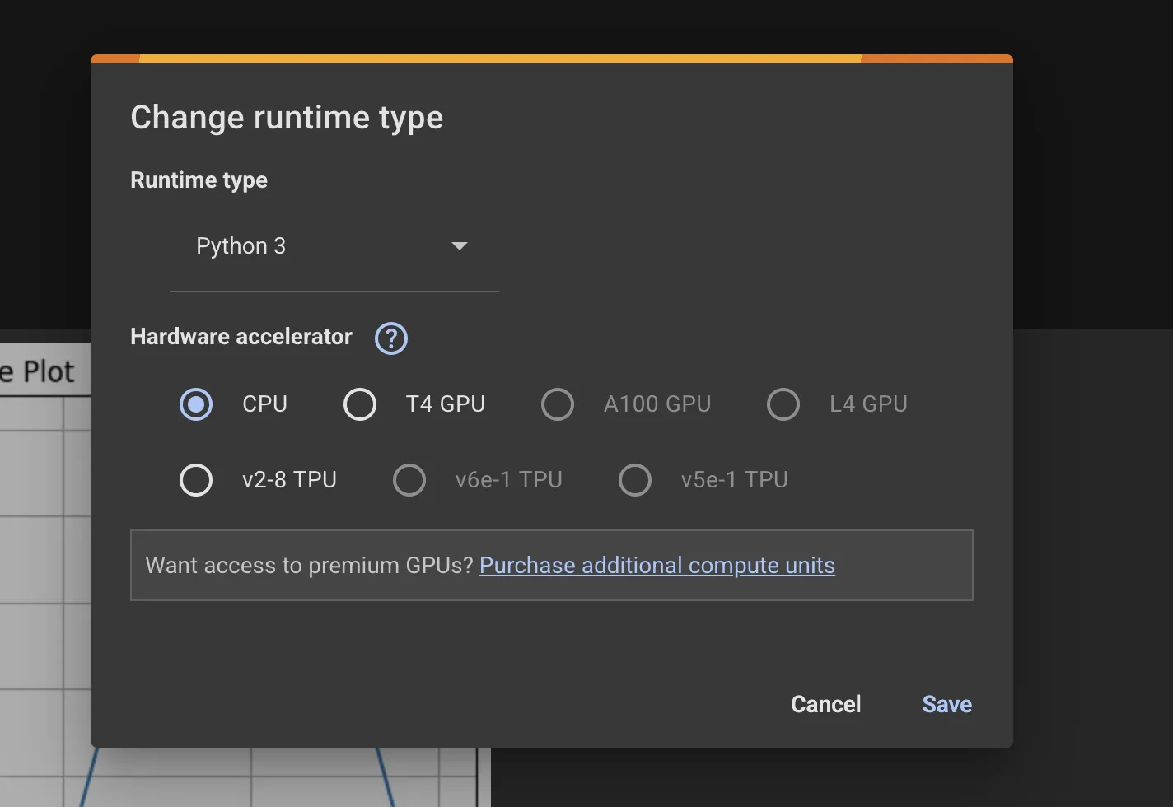The width and height of the screenshot is (1173, 807).
Task: Click the "Change runtime type" dialog title
Action: [287, 118]
